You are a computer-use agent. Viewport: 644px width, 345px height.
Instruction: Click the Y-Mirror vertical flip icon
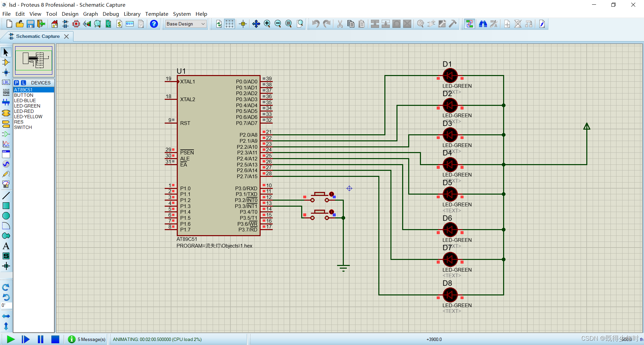[x=6, y=326]
